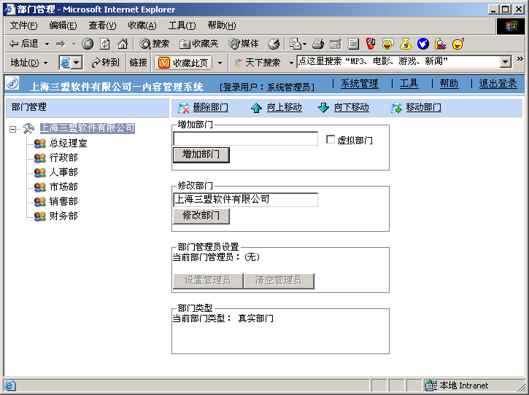Open the 天下搜索 dropdown arrow
This screenshot has width=529, height=395.
point(291,63)
